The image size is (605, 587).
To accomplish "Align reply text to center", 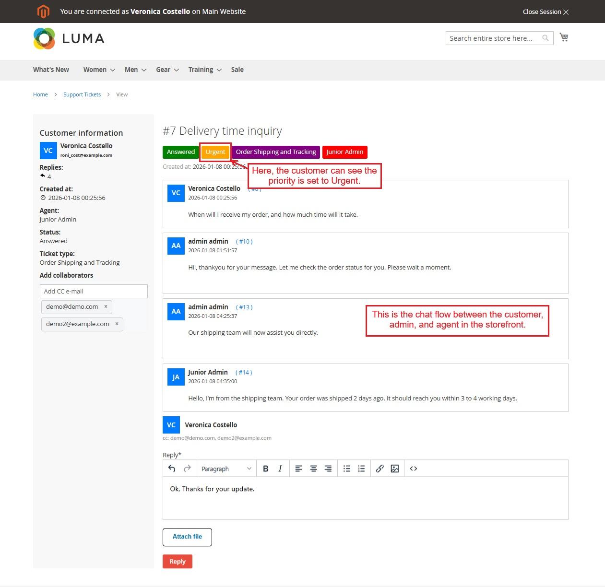I will [x=313, y=469].
